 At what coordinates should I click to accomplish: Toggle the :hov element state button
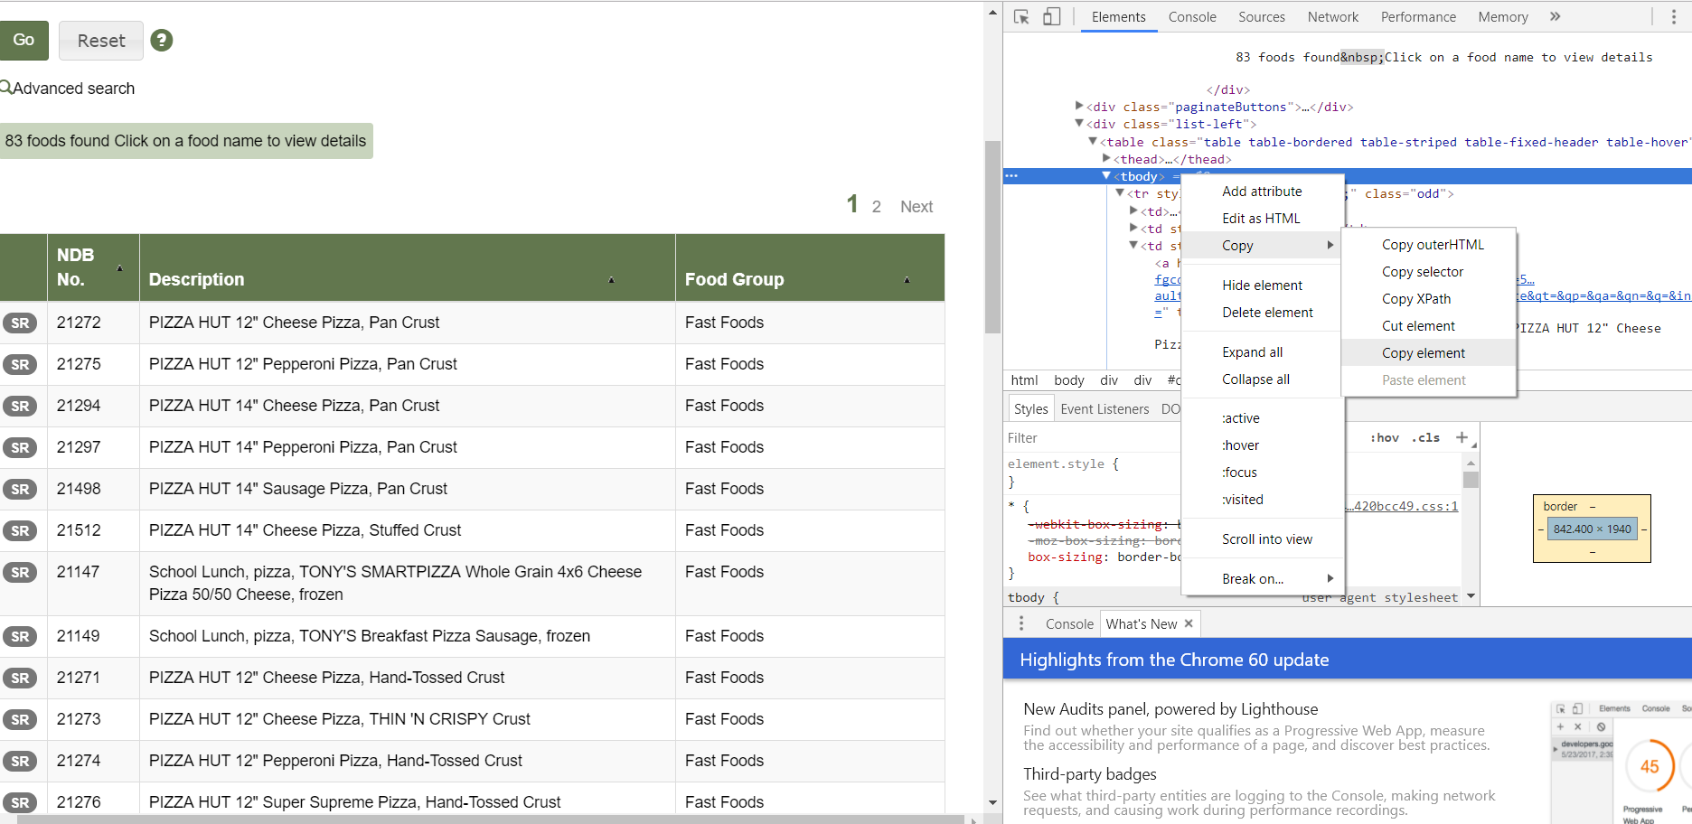[x=1384, y=437]
